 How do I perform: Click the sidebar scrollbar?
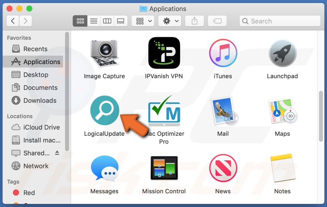67,91
